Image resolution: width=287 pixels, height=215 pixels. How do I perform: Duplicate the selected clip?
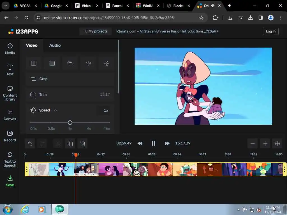[x=70, y=144]
